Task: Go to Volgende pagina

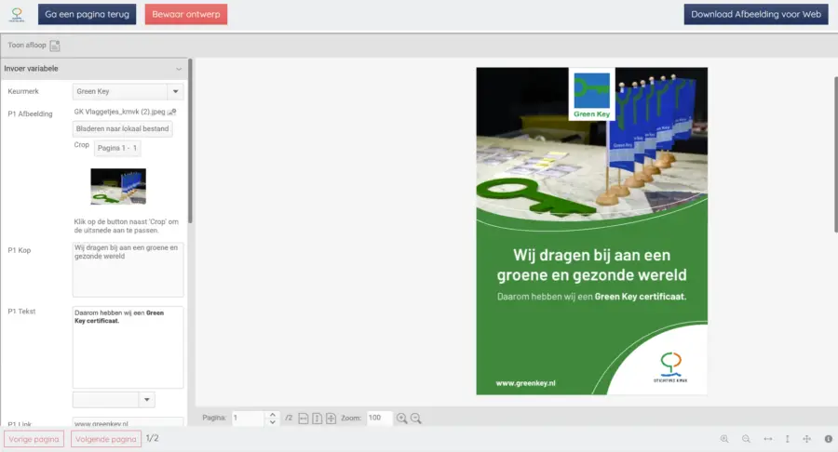Action: 103,439
